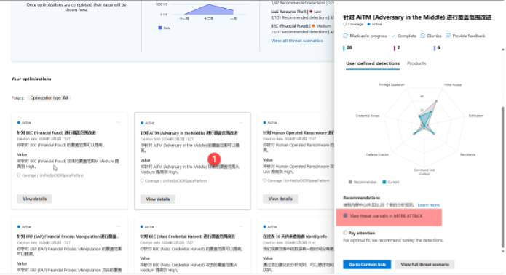View details of AiTM optimization card
The image size is (506, 275).
(157, 199)
